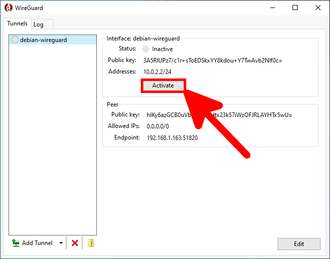Maximize the WireGuard window
Screen dimensions: 330x259
[x=295, y=8]
